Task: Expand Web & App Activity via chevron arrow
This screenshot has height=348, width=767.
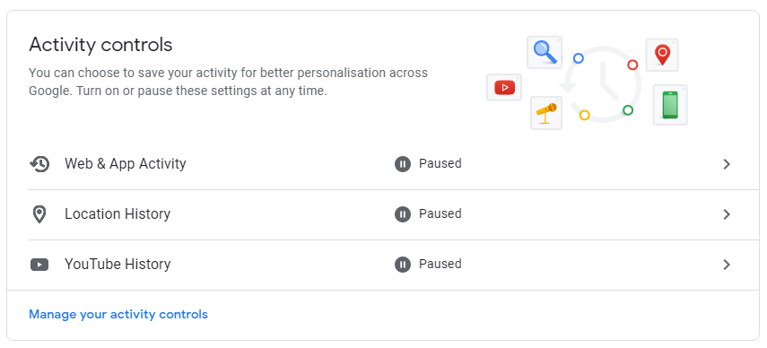Action: tap(727, 164)
